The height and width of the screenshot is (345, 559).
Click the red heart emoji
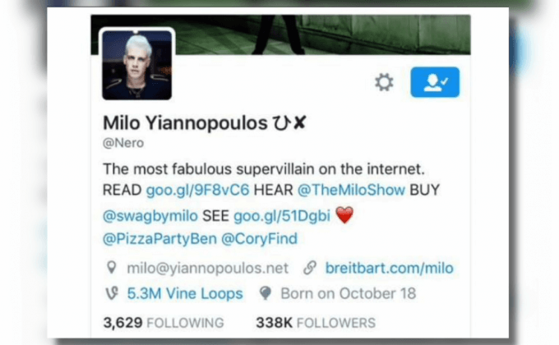click(344, 215)
